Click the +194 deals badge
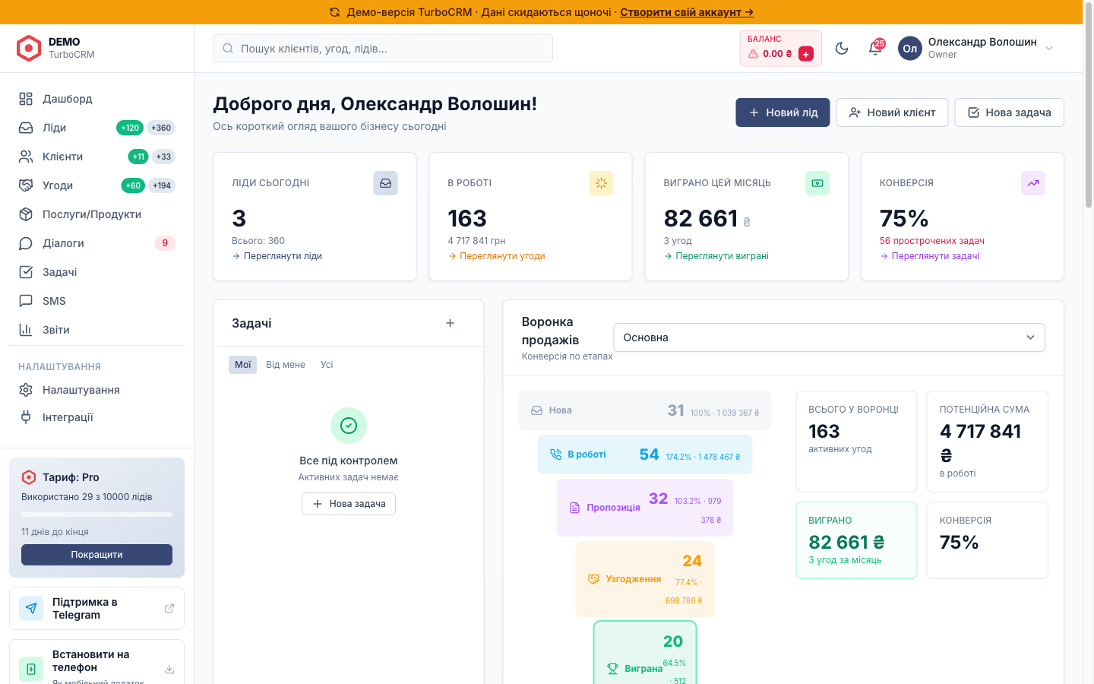Image resolution: width=1094 pixels, height=684 pixels. 162,185
